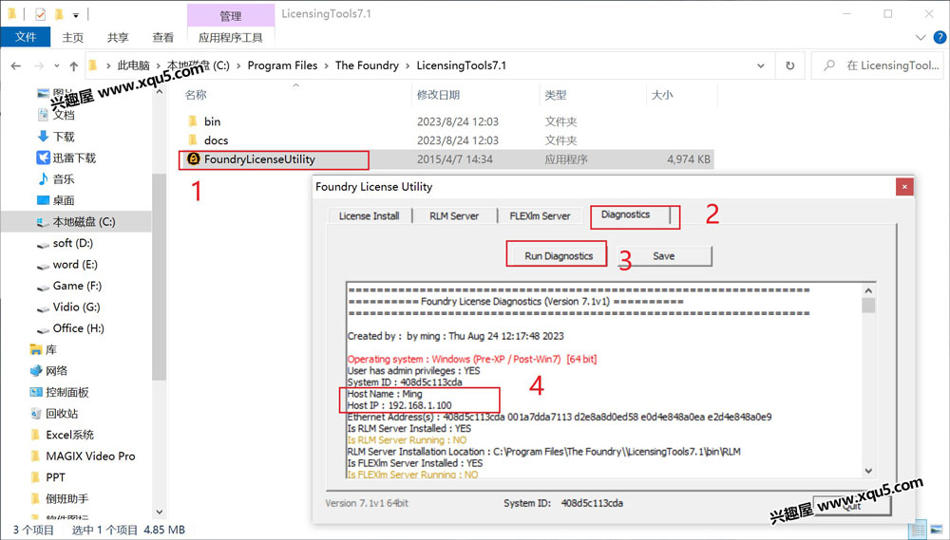Open the bin folder
Viewport: 950px width, 540px height.
pyautogui.click(x=212, y=121)
